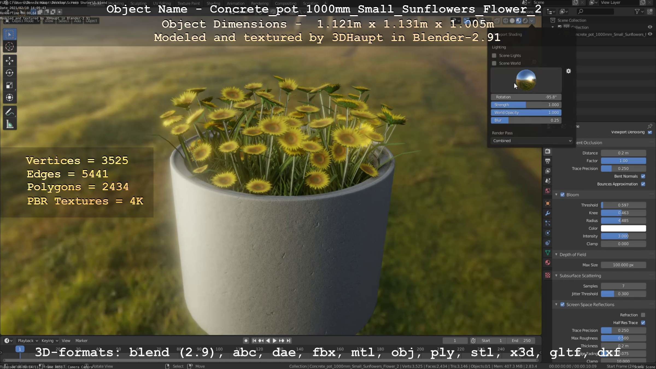Collapse the Depth of Field panel
656x369 pixels.
tap(556, 254)
